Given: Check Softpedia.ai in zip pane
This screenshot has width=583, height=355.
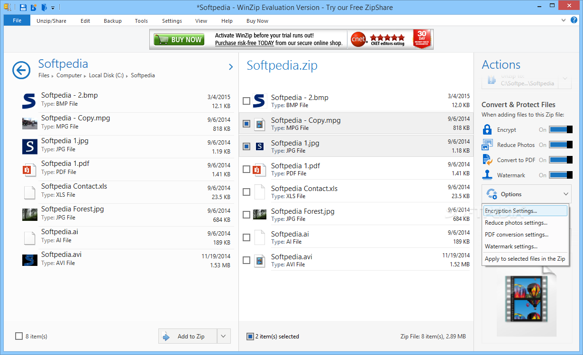Looking at the screenshot, I should (246, 237).
